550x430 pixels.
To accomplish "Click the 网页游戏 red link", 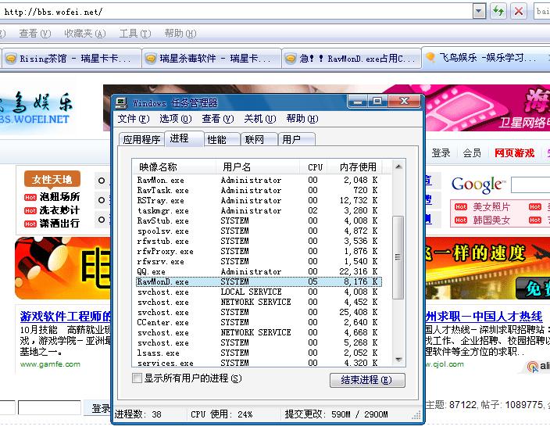I will pyautogui.click(x=514, y=153).
